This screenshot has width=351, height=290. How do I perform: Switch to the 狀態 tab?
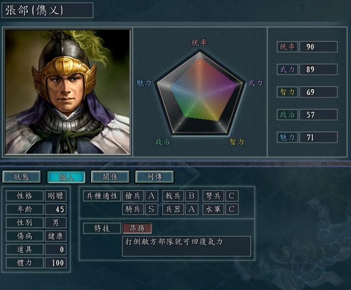pyautogui.click(x=22, y=177)
